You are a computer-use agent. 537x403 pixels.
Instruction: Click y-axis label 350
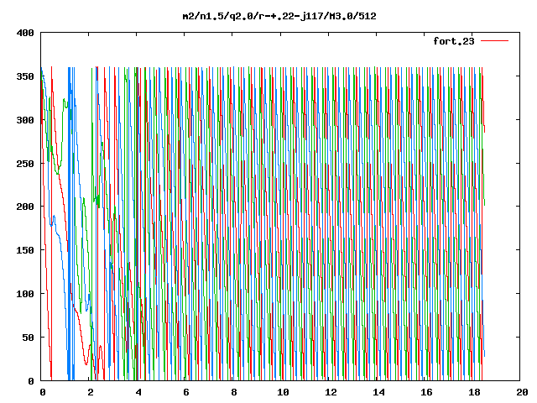[25, 76]
